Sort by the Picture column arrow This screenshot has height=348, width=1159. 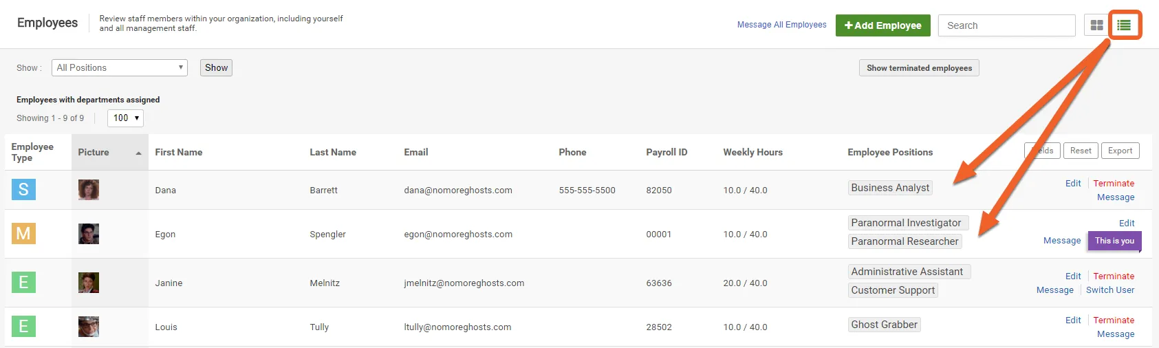[x=138, y=153]
